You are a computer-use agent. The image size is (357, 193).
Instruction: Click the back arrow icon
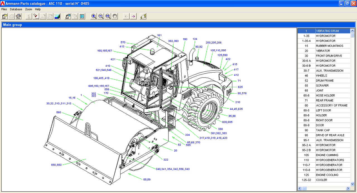click(127, 16)
